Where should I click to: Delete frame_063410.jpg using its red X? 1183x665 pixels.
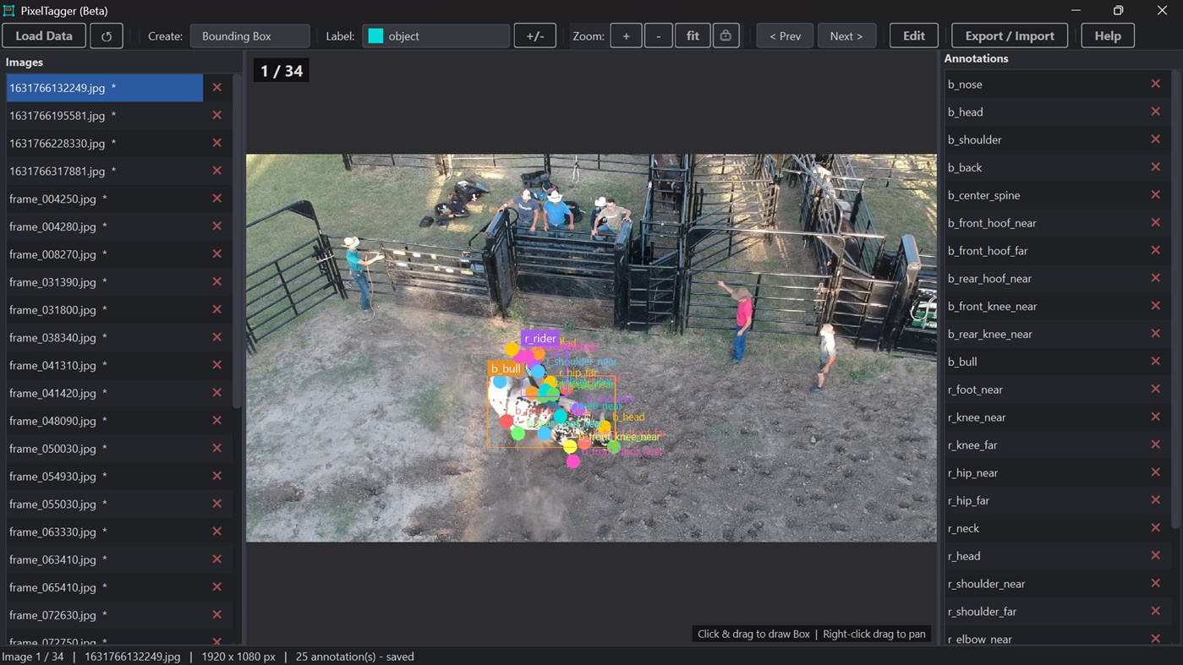(217, 559)
